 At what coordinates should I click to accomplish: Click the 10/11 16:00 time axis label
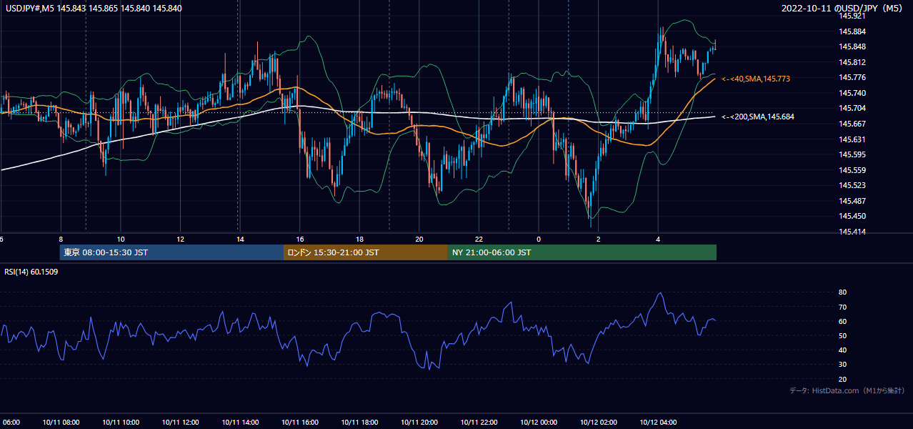(x=300, y=423)
